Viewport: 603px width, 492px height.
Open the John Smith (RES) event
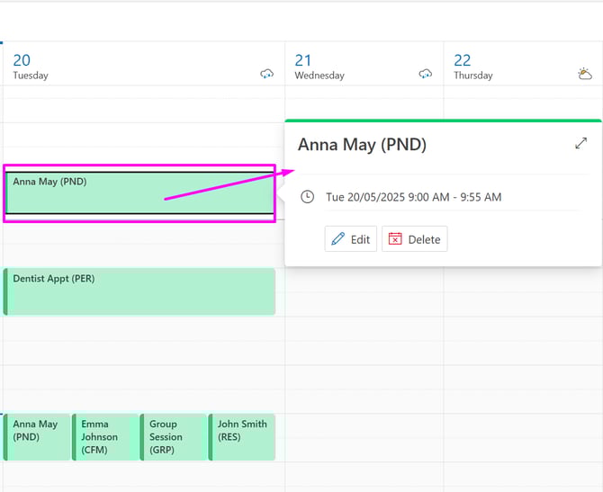[x=242, y=436]
